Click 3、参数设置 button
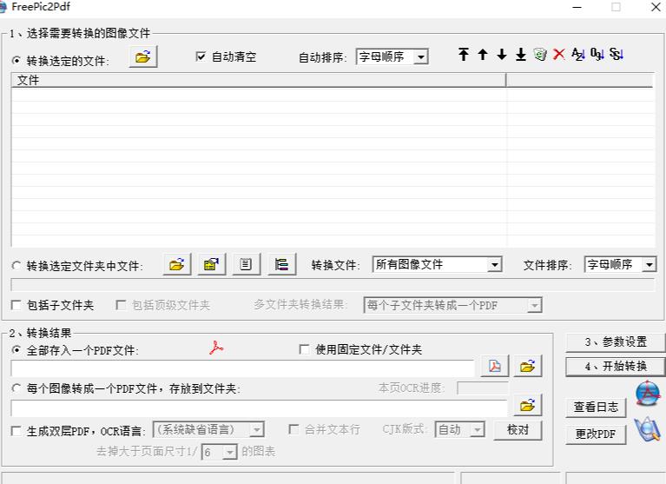The width and height of the screenshot is (666, 484). pyautogui.click(x=615, y=342)
